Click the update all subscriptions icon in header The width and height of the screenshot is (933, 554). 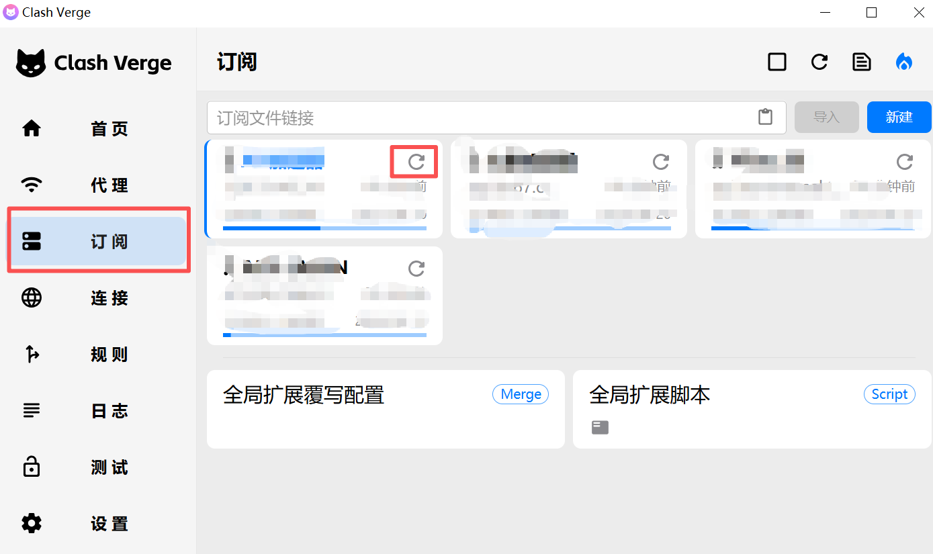(819, 62)
